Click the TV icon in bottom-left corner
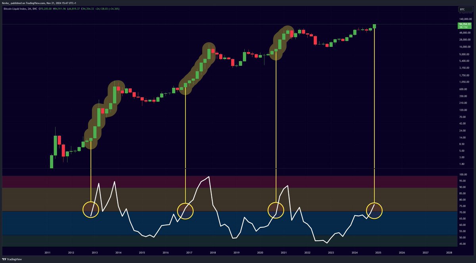This screenshot has height=263, width=476. [x=4, y=260]
